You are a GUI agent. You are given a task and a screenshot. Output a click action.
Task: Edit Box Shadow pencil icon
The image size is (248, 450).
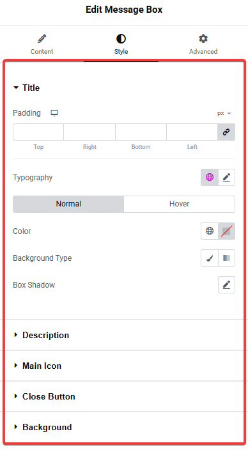coord(226,284)
